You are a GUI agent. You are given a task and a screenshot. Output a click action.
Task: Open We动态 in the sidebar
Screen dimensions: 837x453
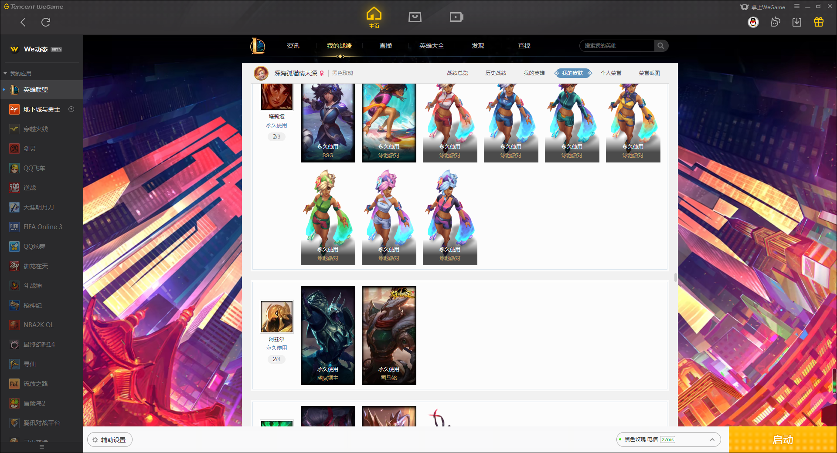36,49
